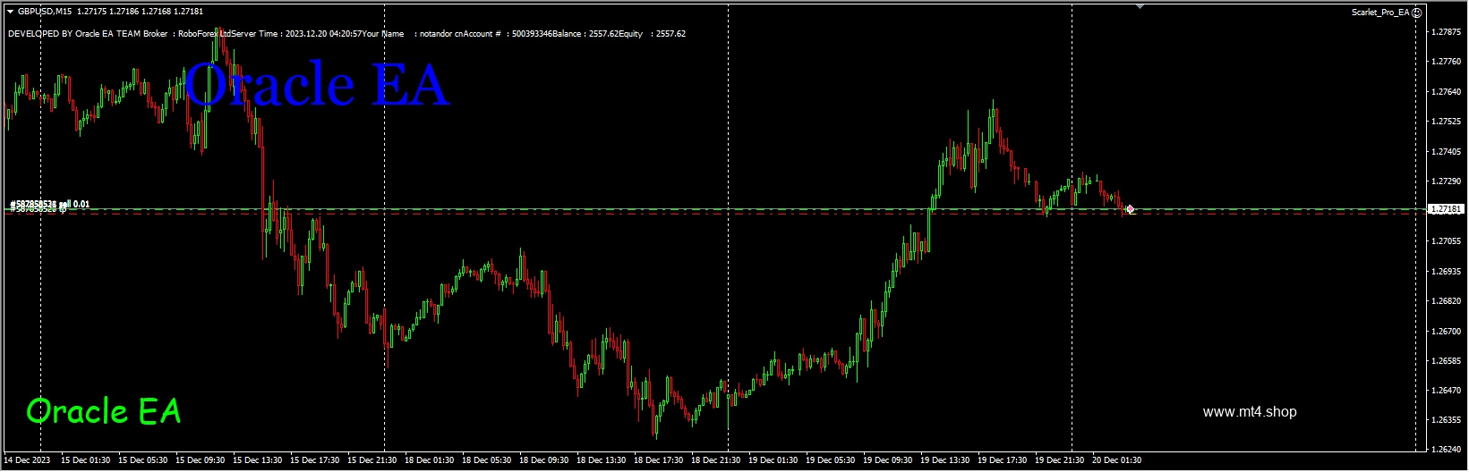This screenshot has height=472, width=1469.
Task: Click the 15 Dec 17:30 time label
Action: pyautogui.click(x=315, y=460)
